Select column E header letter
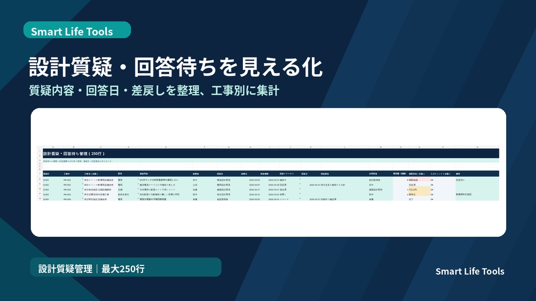 [x=166, y=147]
